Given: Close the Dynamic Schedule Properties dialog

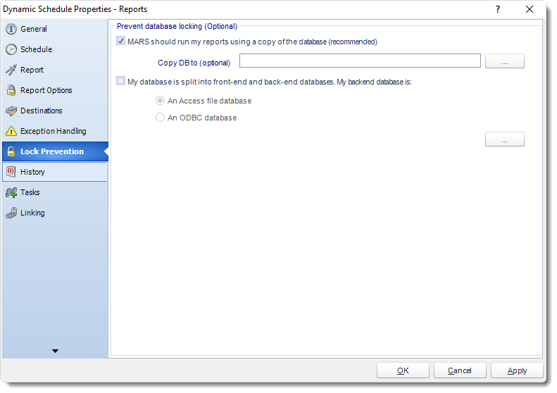Looking at the screenshot, I should (530, 9).
